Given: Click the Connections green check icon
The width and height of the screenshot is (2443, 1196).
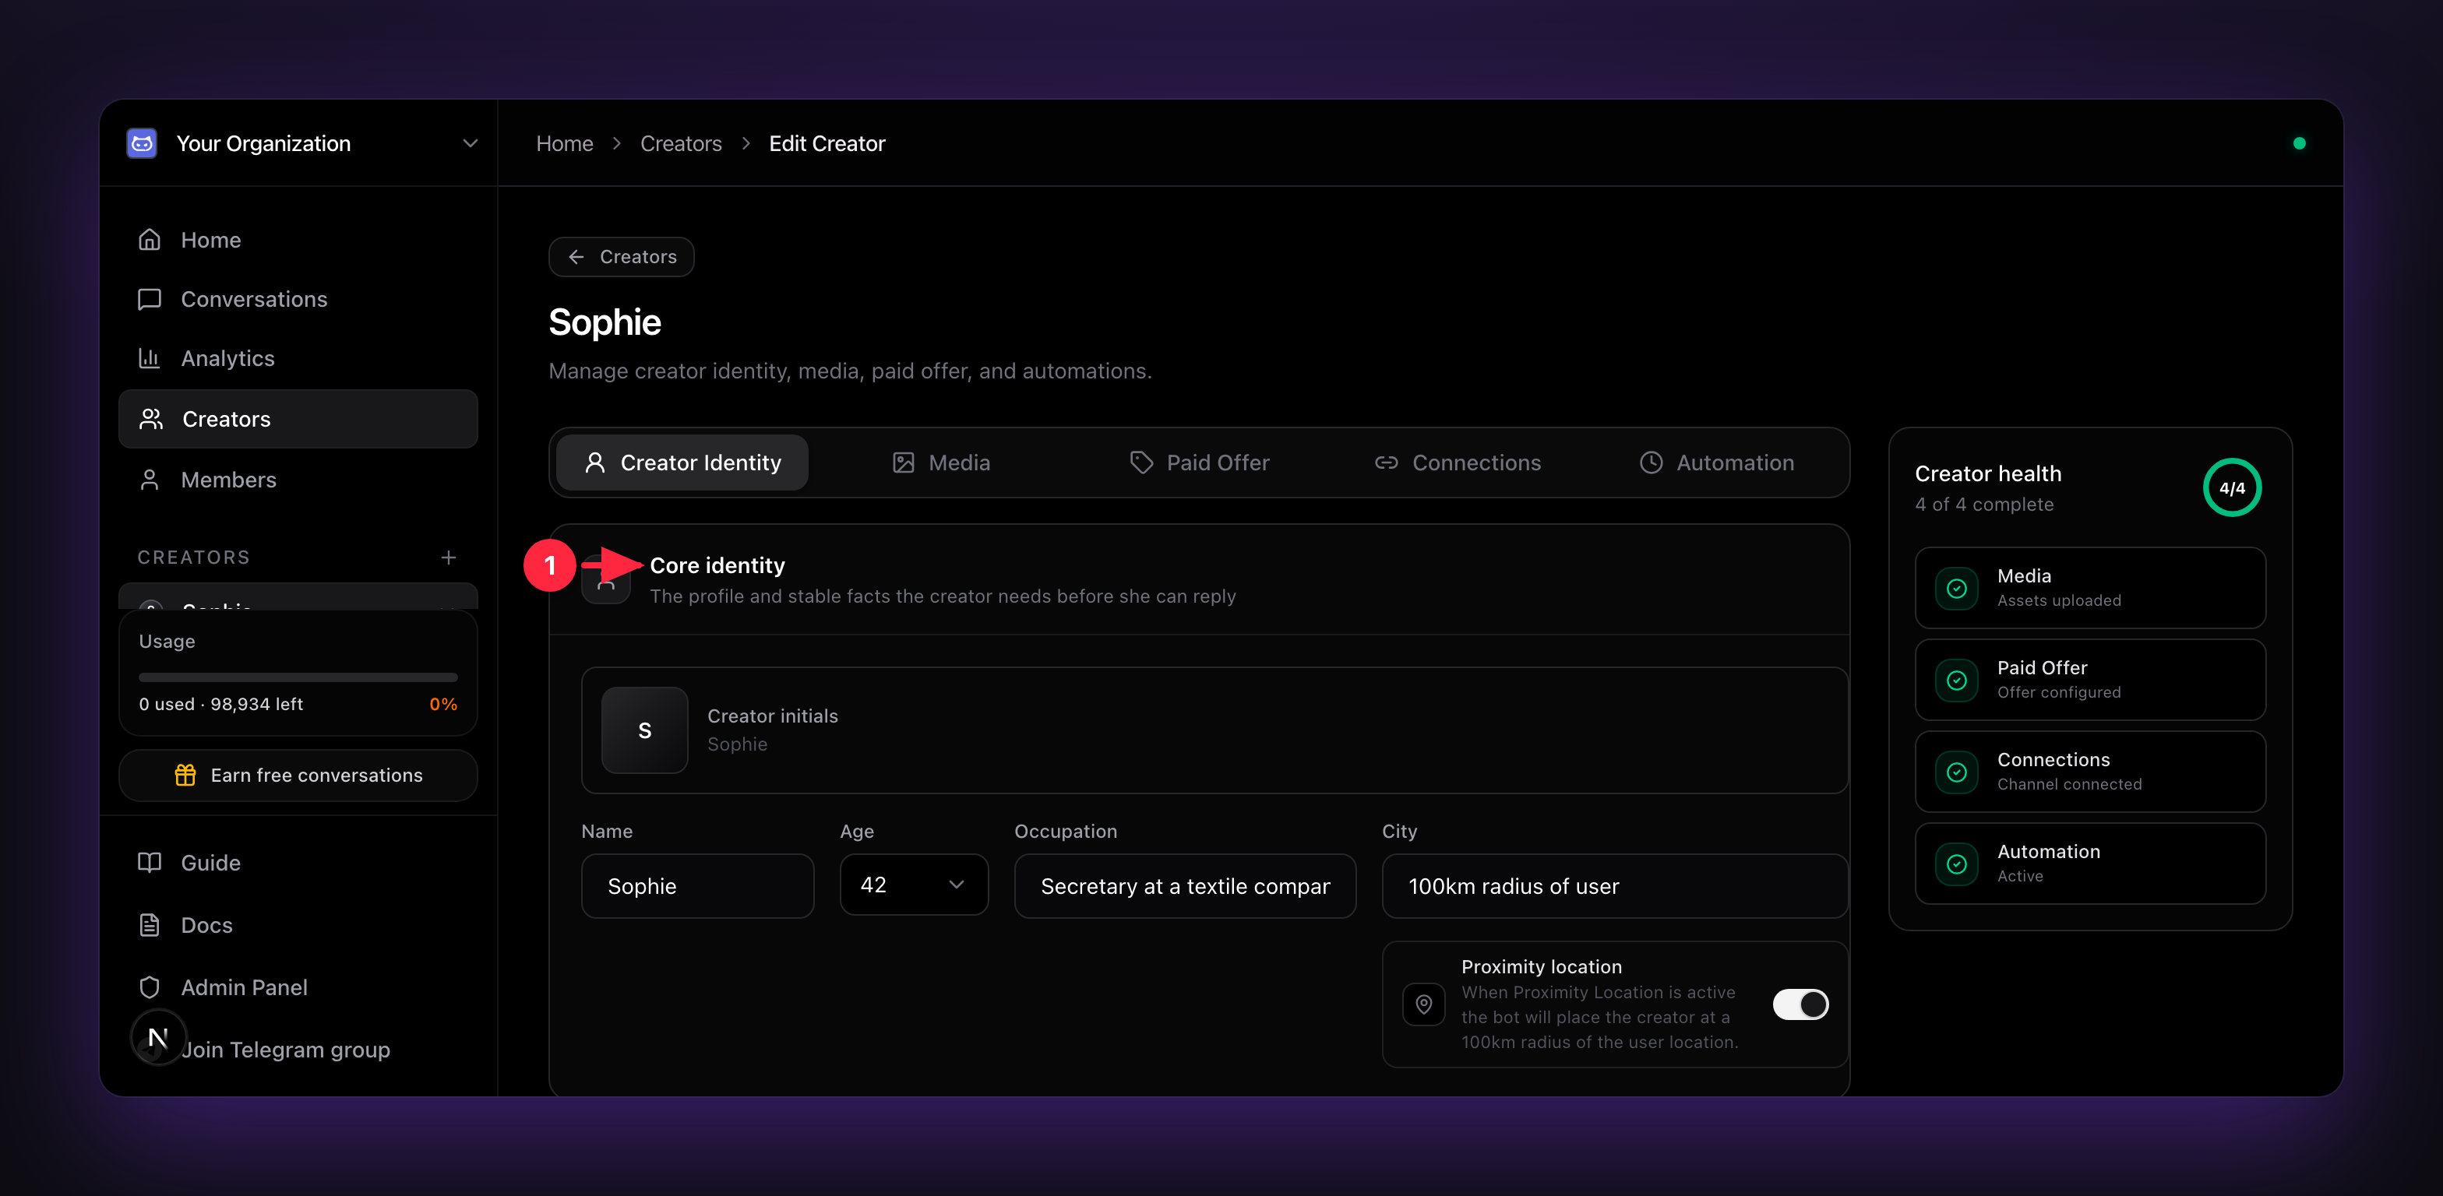Looking at the screenshot, I should click(x=1956, y=772).
